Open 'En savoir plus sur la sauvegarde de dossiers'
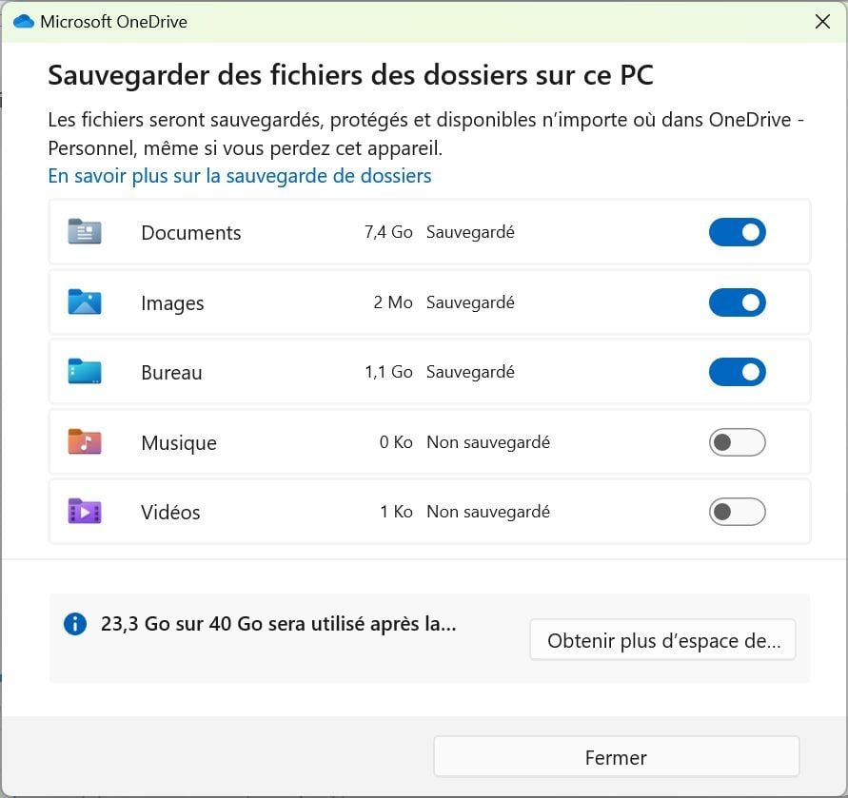Screen dimensions: 848x798 point(240,176)
